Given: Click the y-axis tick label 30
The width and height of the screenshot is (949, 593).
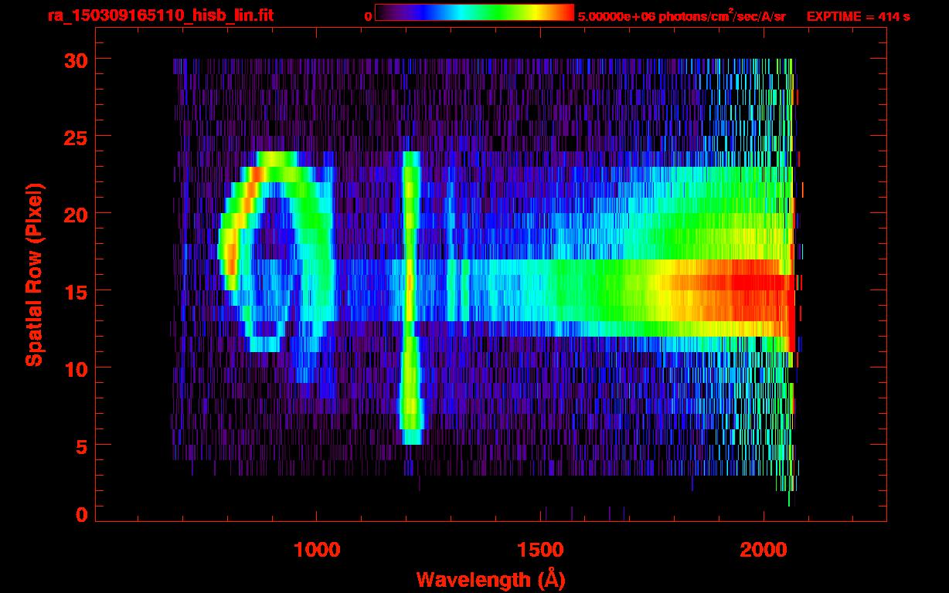Looking at the screenshot, I should pyautogui.click(x=75, y=59).
